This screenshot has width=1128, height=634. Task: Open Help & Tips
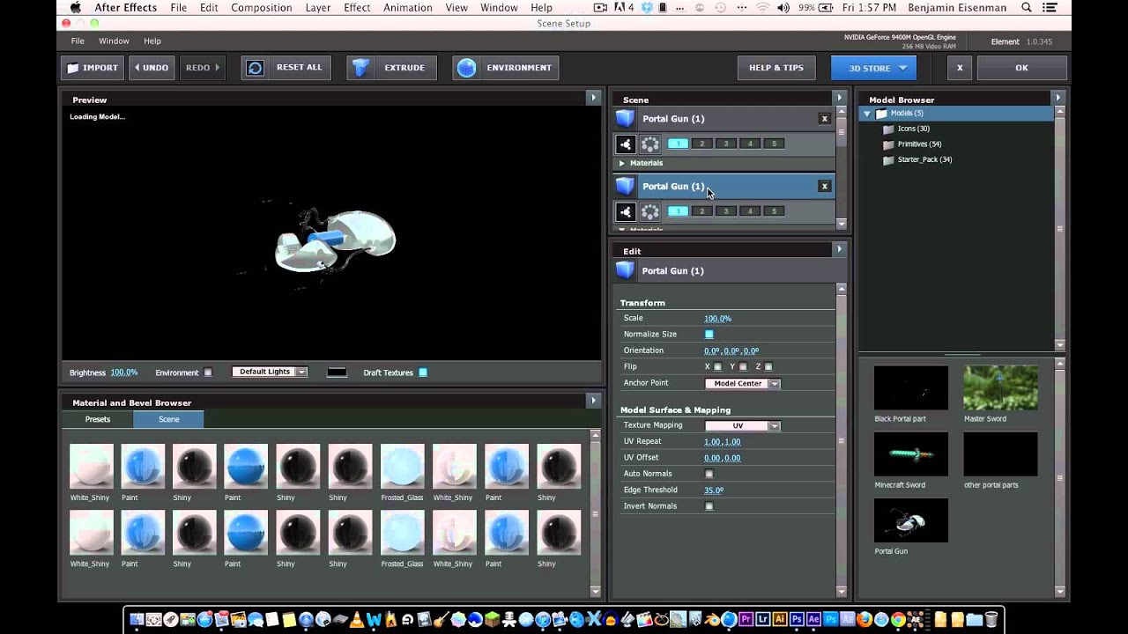coord(776,68)
